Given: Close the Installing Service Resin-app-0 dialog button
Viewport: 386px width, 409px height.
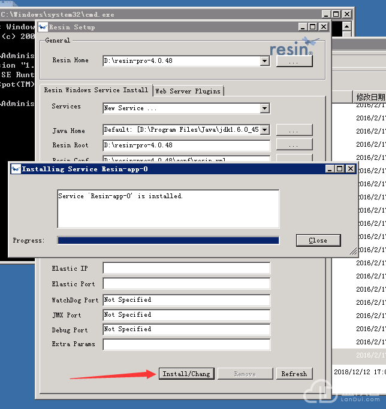Looking at the screenshot, I should 318,240.
